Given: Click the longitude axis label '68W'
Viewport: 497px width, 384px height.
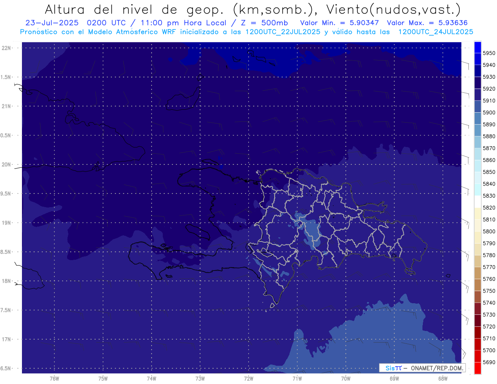Looking at the screenshot, I should point(443,379).
